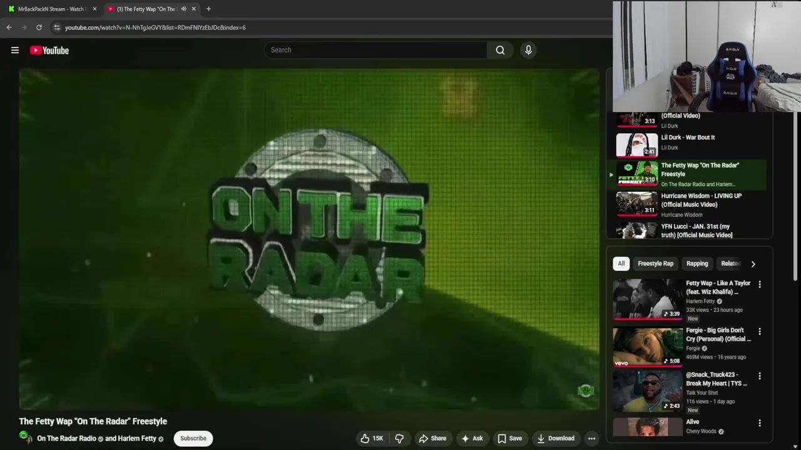Click the search magnifier button
801x450 pixels.
tap(500, 50)
